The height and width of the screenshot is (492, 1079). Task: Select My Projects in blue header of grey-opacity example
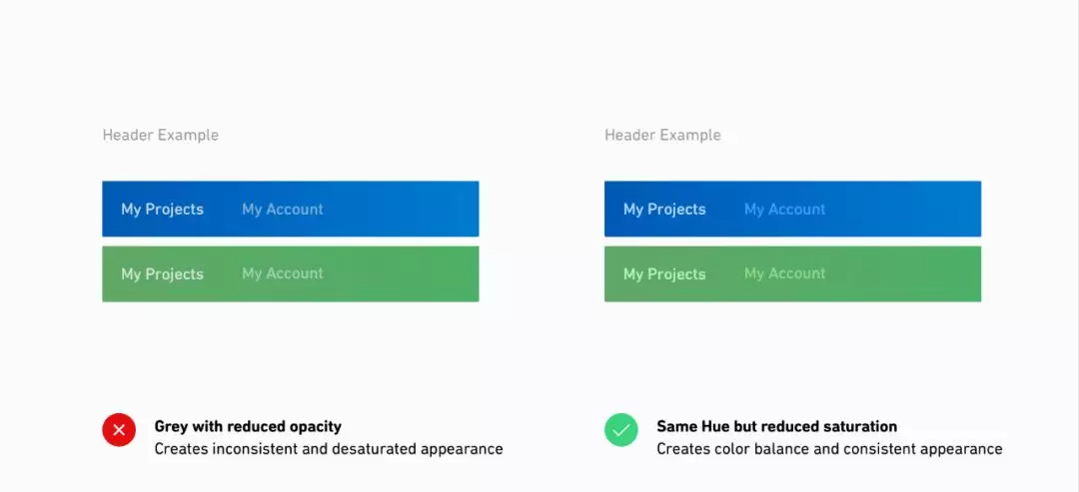pos(163,209)
